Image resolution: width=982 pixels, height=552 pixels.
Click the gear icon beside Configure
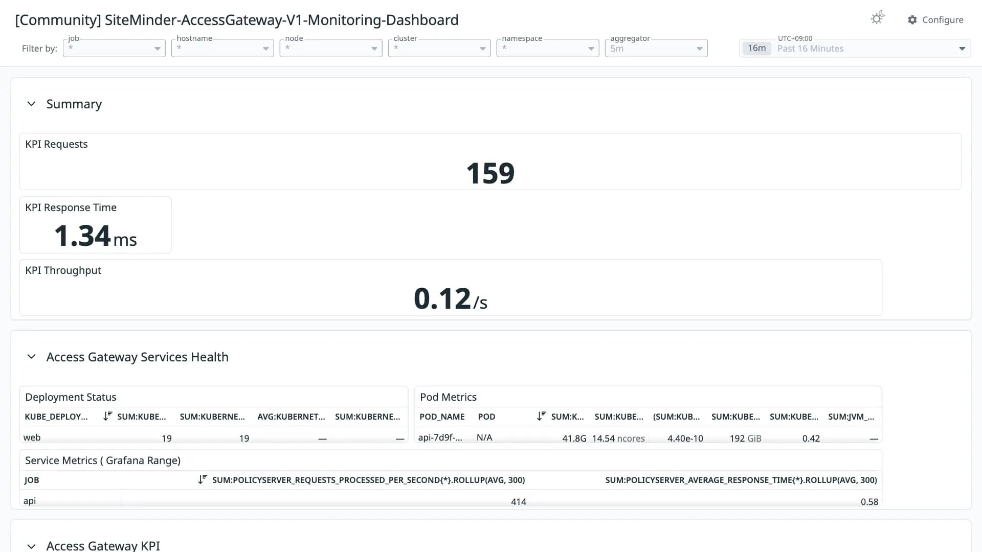(912, 19)
